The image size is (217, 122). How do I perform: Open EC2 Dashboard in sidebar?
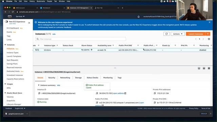click(x=13, y=28)
